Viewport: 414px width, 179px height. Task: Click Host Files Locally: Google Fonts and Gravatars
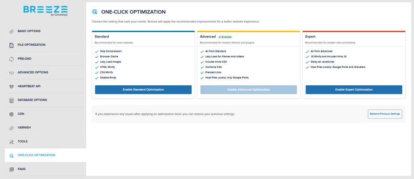pos(338,67)
